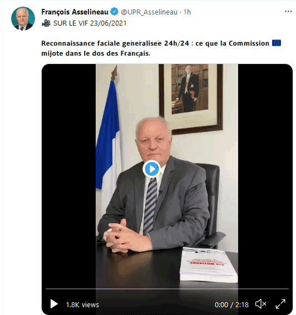Click the blue verified badge
The height and width of the screenshot is (315, 296).
(115, 12)
